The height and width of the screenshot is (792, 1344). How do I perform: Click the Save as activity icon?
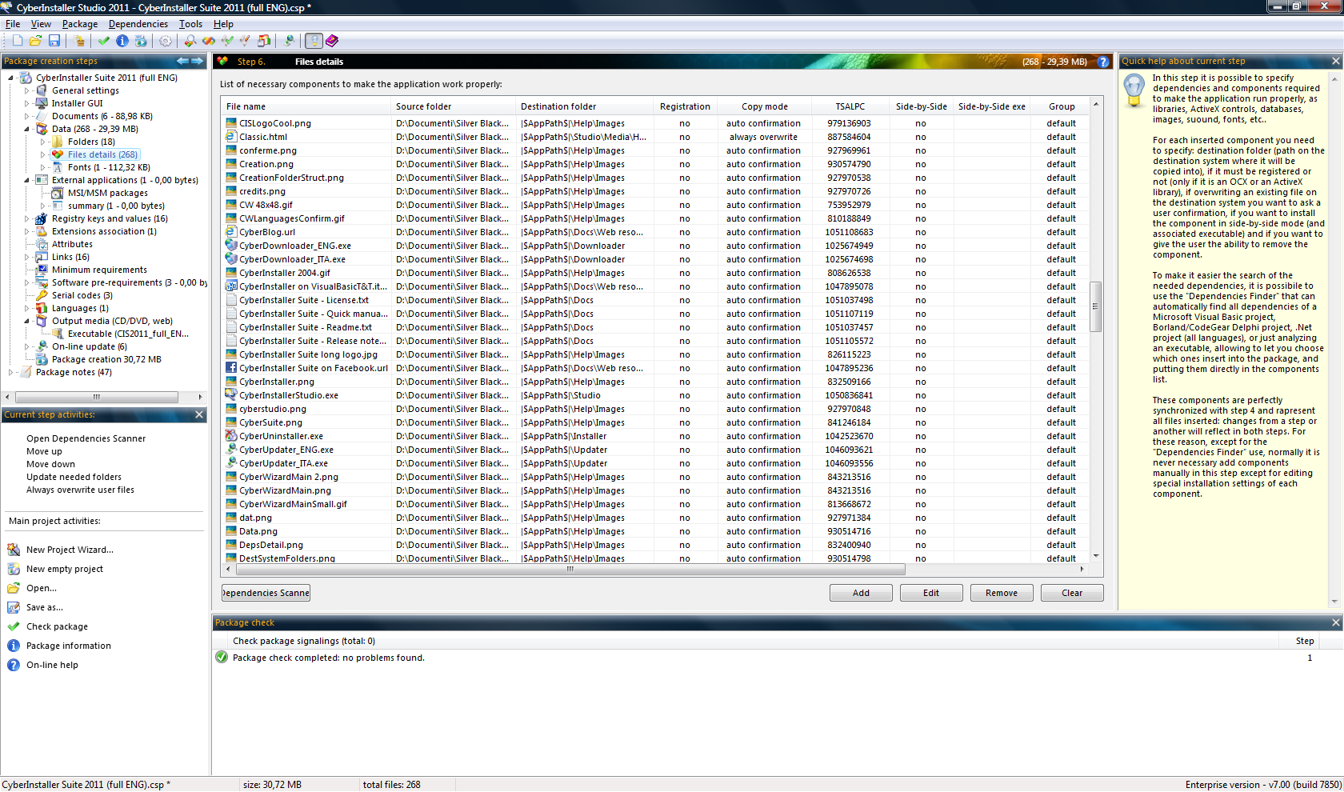point(14,607)
